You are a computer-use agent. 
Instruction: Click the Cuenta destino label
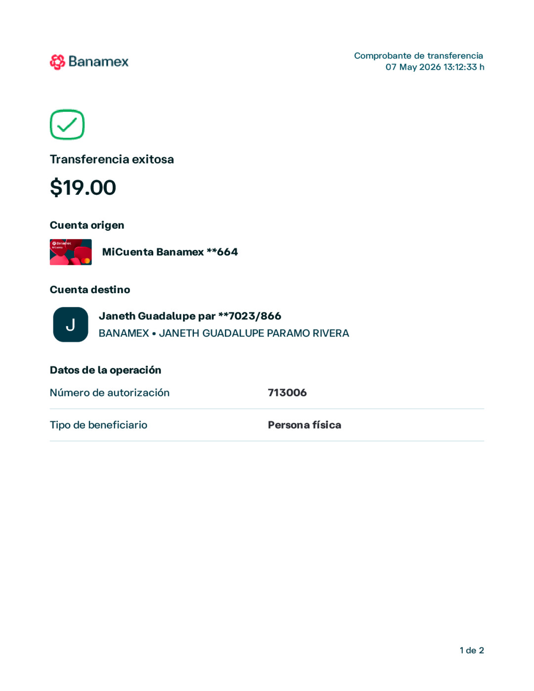[x=90, y=290]
